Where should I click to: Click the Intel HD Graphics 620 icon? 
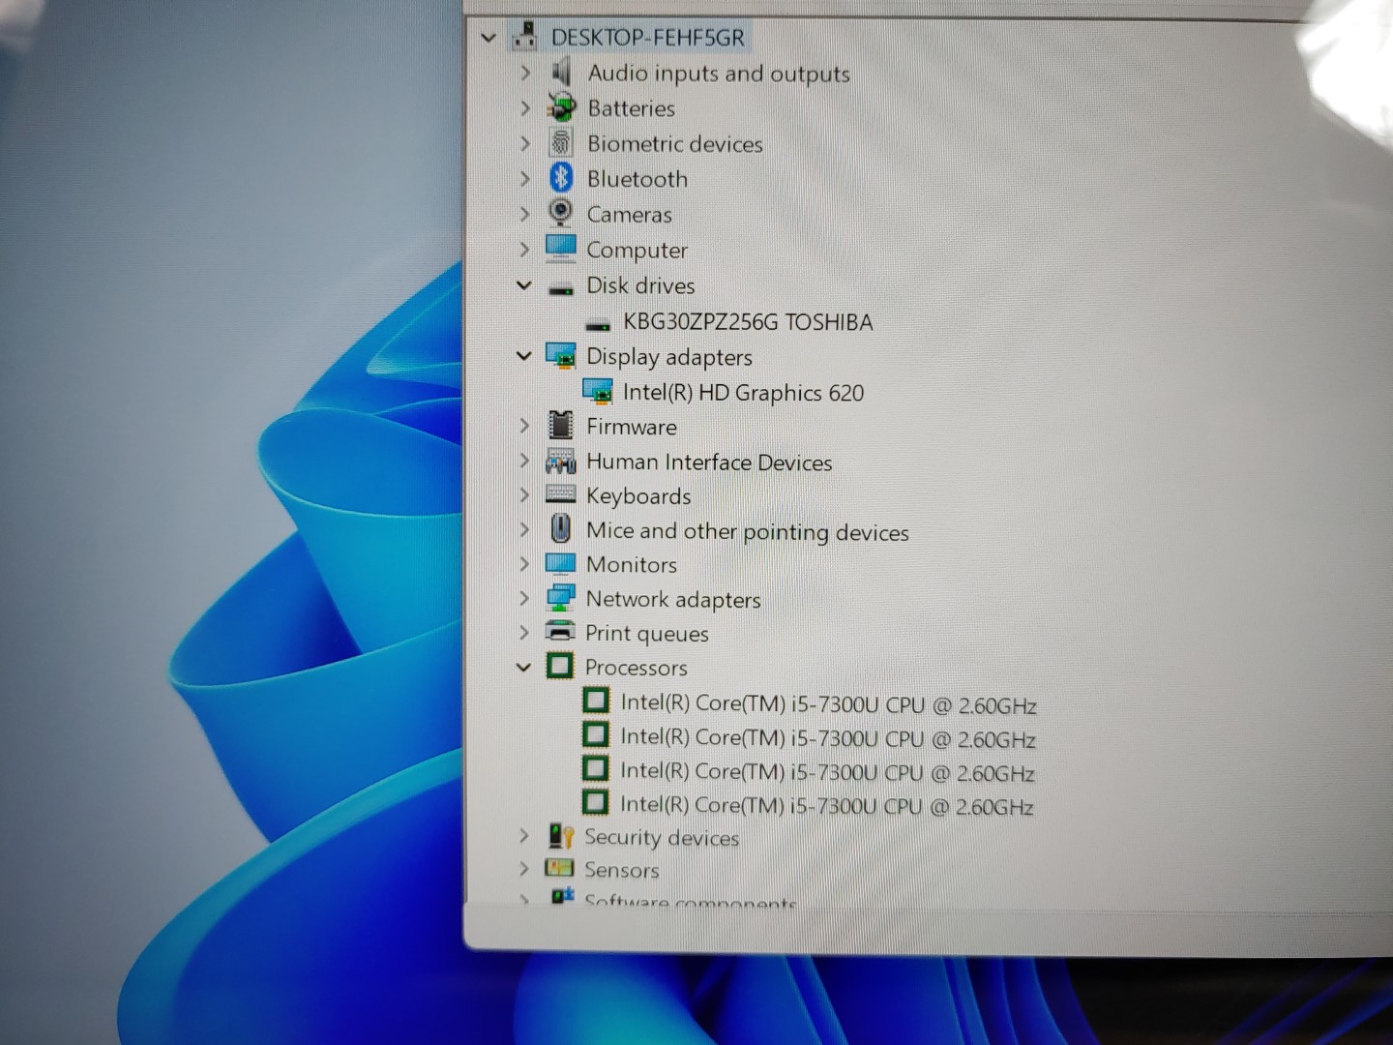(597, 390)
